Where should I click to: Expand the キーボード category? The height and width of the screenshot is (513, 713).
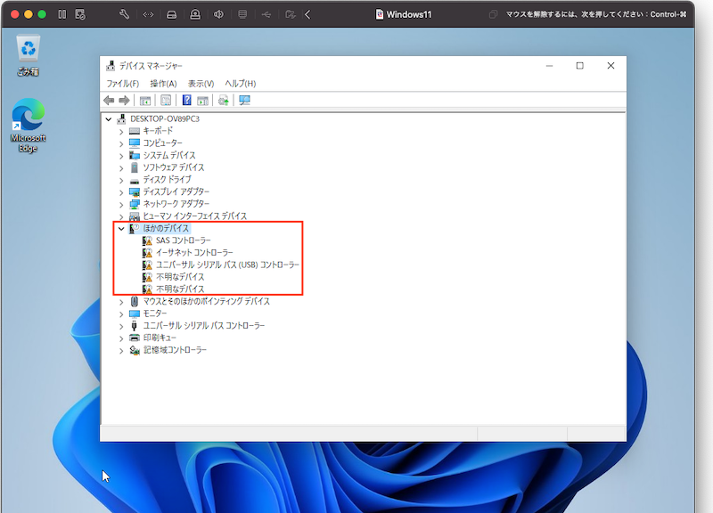click(121, 131)
